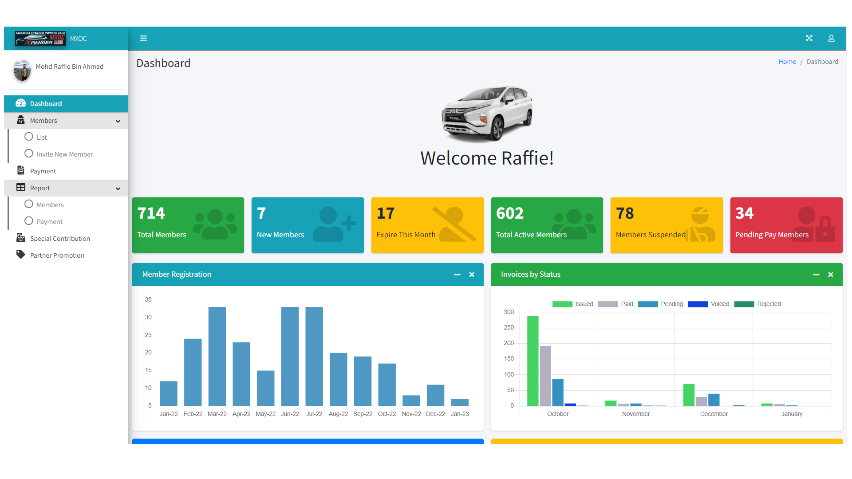Toggle the hamburger sidebar menu icon
Viewport: 852px width, 479px height.
pyautogui.click(x=143, y=38)
